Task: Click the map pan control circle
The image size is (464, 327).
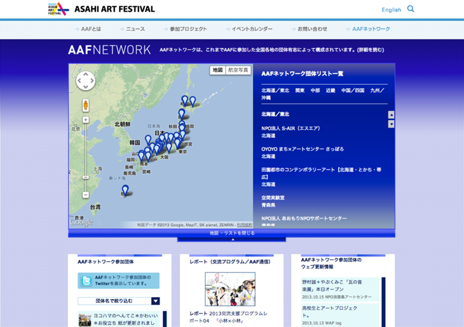Action: click(x=86, y=81)
